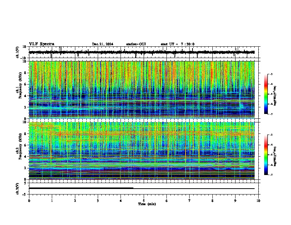Click inside the ch.2 frequency spectrogram

141,151
